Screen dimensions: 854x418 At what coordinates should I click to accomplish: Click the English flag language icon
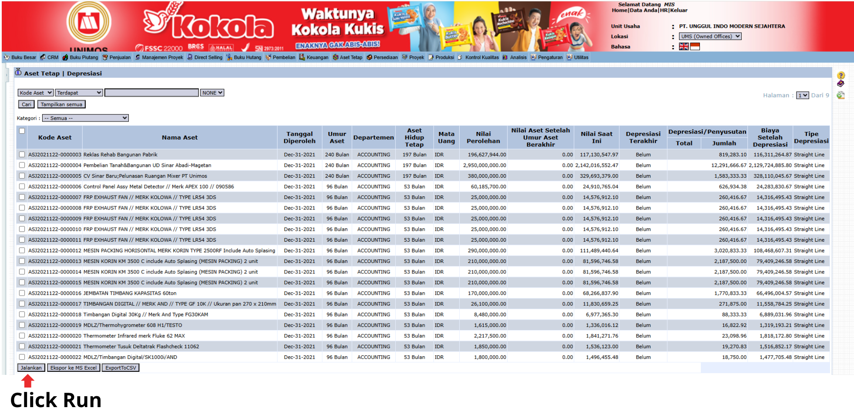click(684, 47)
